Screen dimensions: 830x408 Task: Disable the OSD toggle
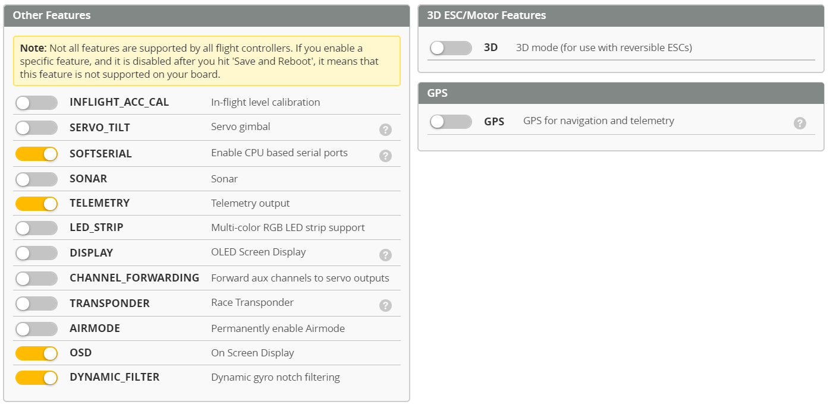[36, 353]
